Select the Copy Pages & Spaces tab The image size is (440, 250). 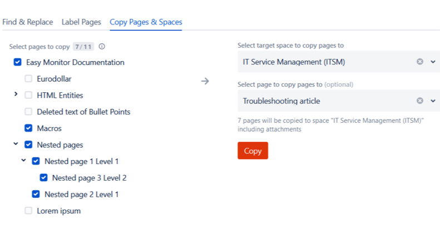[146, 22]
